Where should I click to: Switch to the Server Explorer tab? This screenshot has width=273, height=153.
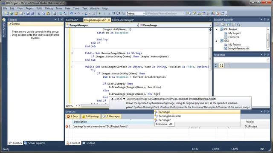(x=35, y=143)
